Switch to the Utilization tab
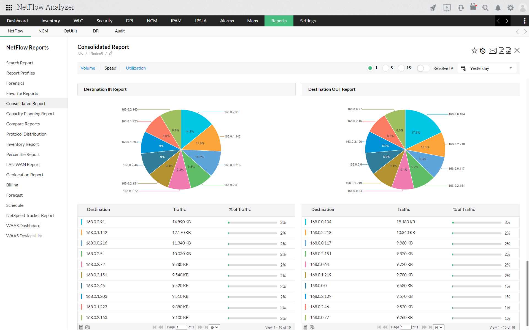Screen dimensions: 529x330 [x=136, y=68]
